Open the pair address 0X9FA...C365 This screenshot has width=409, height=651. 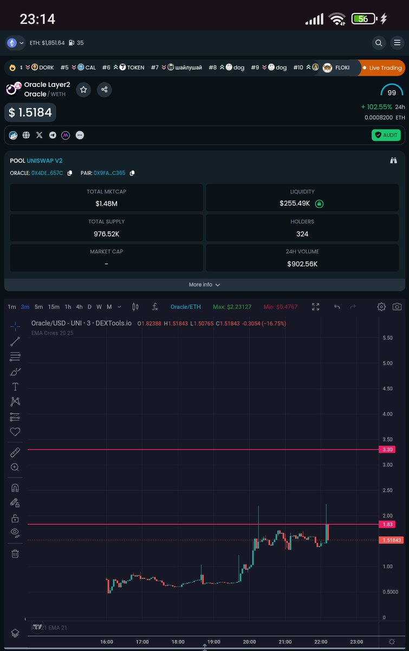point(109,173)
